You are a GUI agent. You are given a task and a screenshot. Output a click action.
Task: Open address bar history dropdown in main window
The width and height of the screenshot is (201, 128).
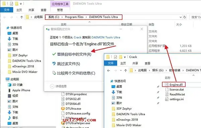click(x=181, y=17)
